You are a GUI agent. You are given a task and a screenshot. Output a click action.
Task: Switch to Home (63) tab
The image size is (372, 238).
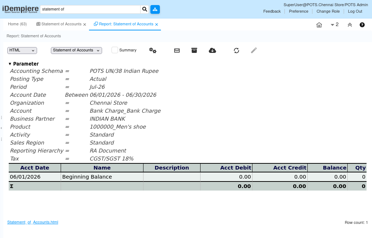point(17,24)
